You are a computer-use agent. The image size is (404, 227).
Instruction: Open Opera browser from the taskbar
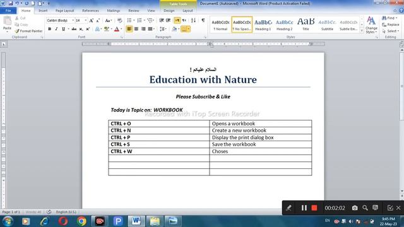(63, 221)
